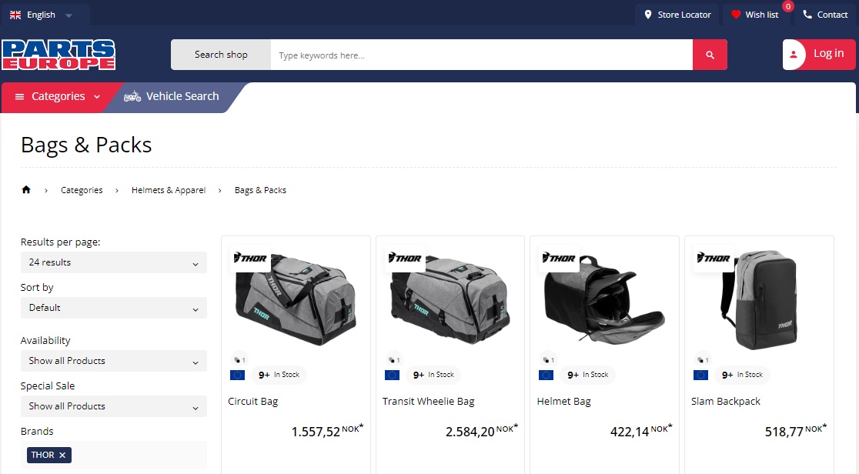Click the Search shop label
This screenshot has height=474, width=859.
click(221, 55)
